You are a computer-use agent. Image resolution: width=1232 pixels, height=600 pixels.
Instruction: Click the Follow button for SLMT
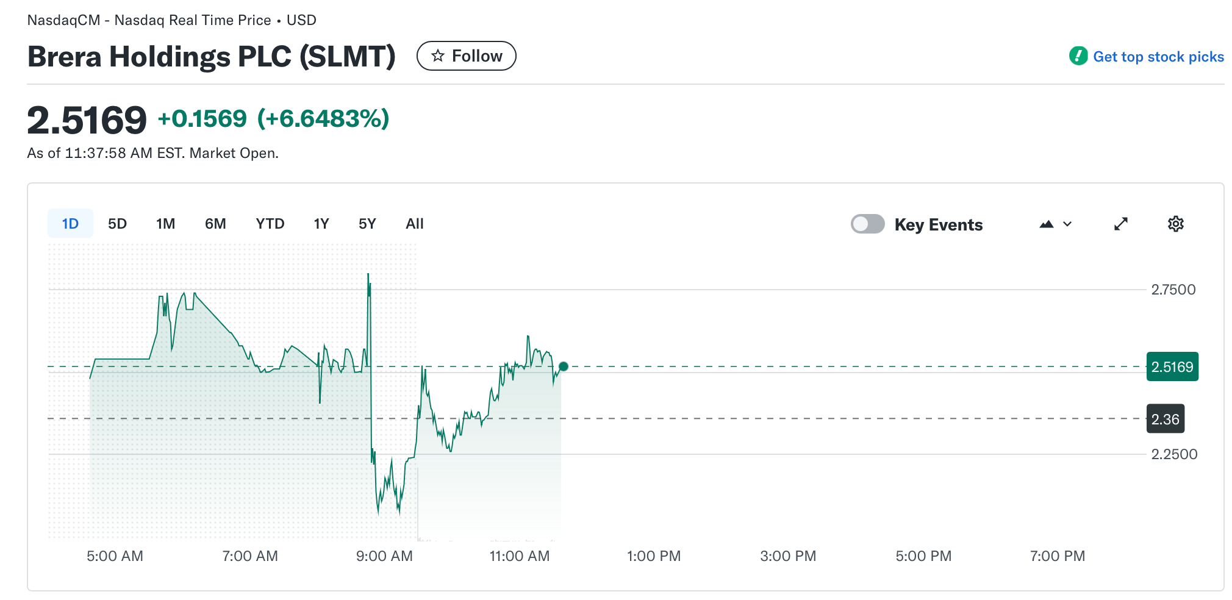point(466,55)
